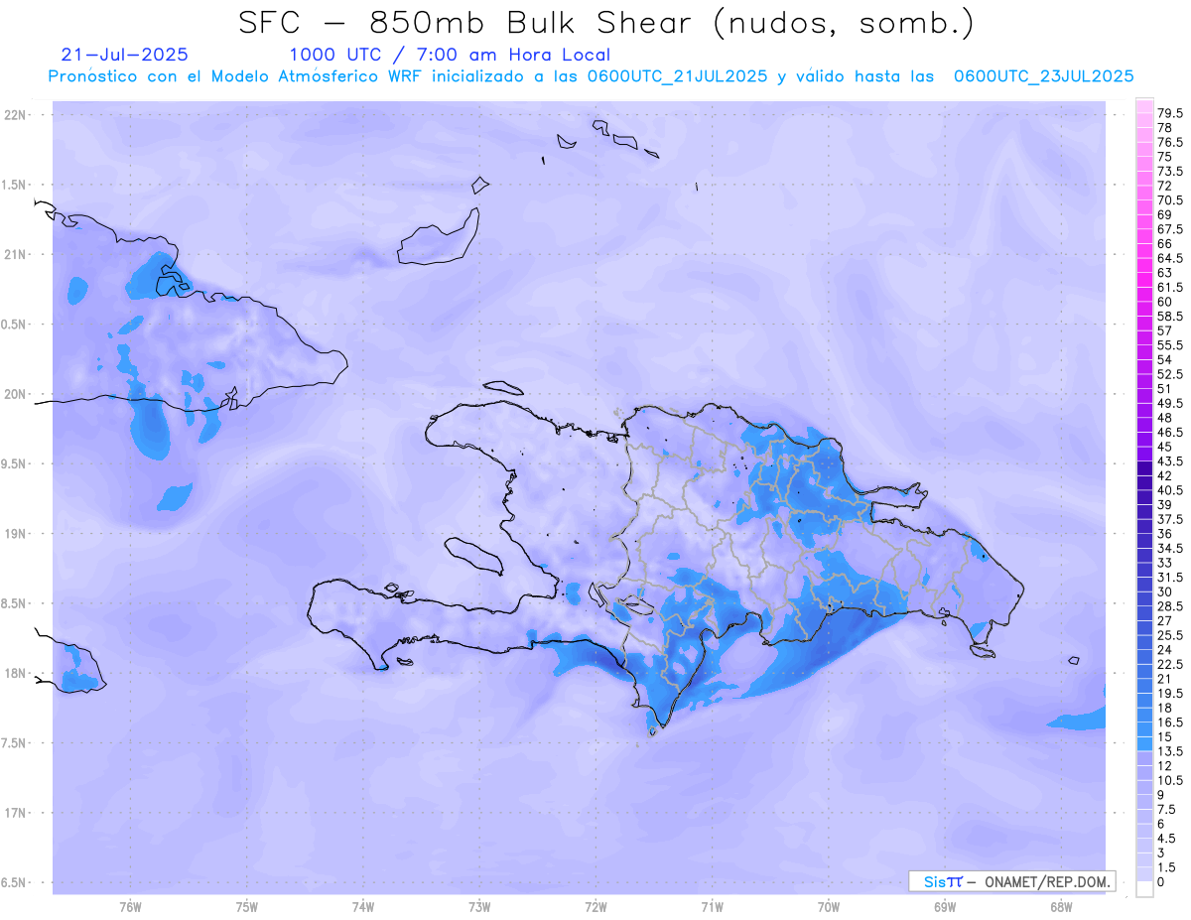Click the '70W' longitude label

click(829, 908)
